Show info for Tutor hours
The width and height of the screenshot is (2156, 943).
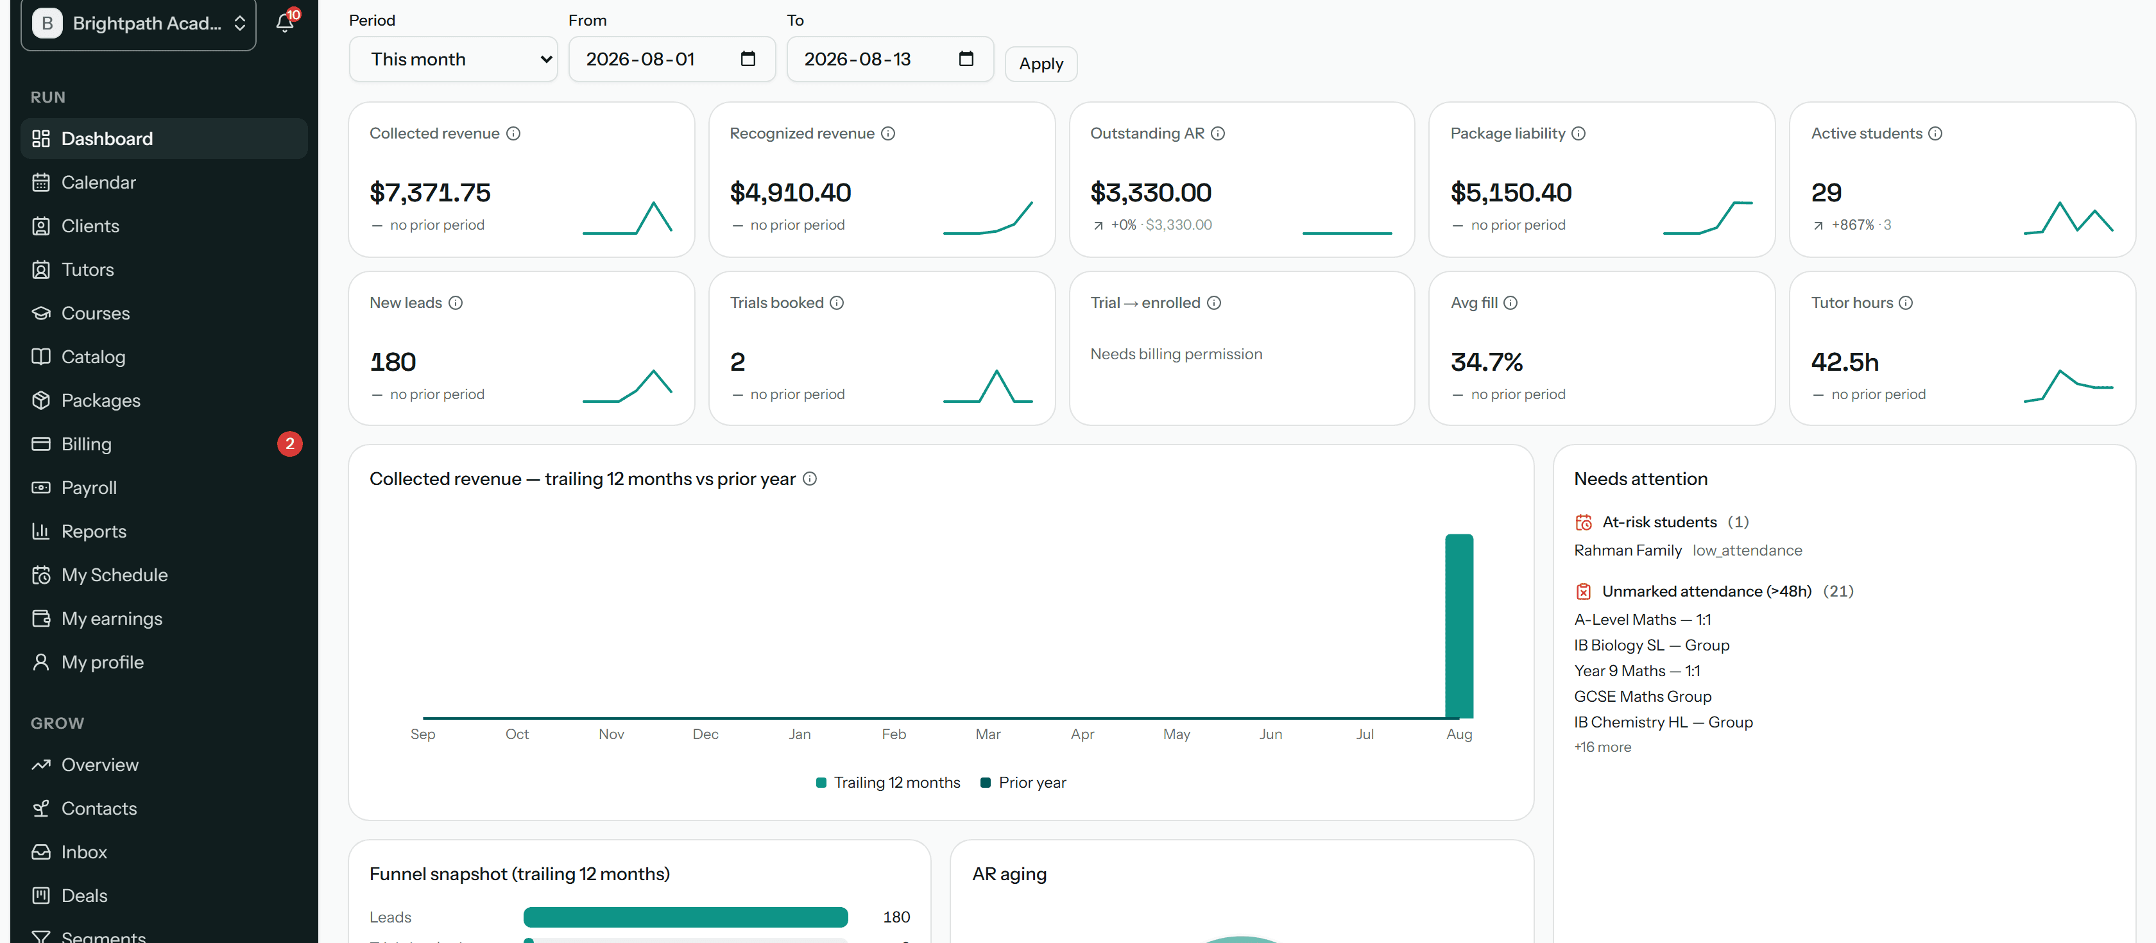click(1906, 303)
